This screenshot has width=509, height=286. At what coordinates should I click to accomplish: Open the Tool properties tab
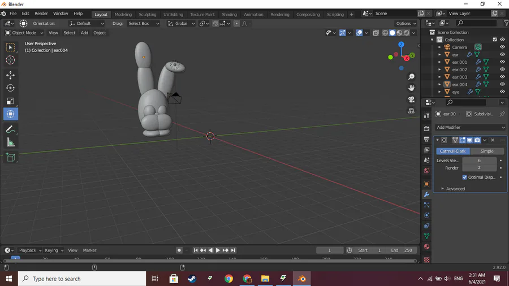tap(426, 115)
